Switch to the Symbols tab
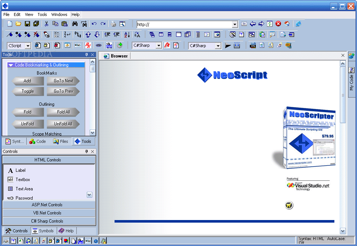This screenshot has height=246, width=357. pos(43,231)
